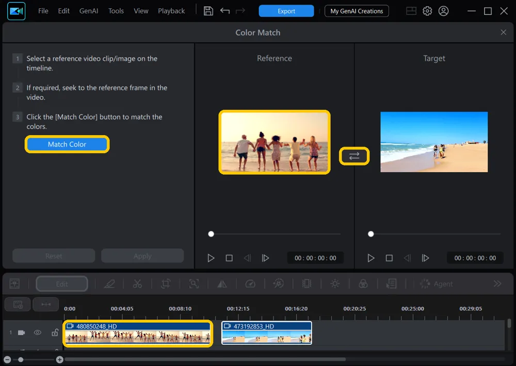516x366 pixels.
Task: Open the Agent tool
Action: (437, 284)
